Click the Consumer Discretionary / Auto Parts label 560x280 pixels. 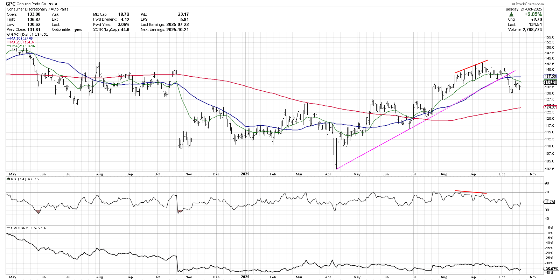point(37,9)
